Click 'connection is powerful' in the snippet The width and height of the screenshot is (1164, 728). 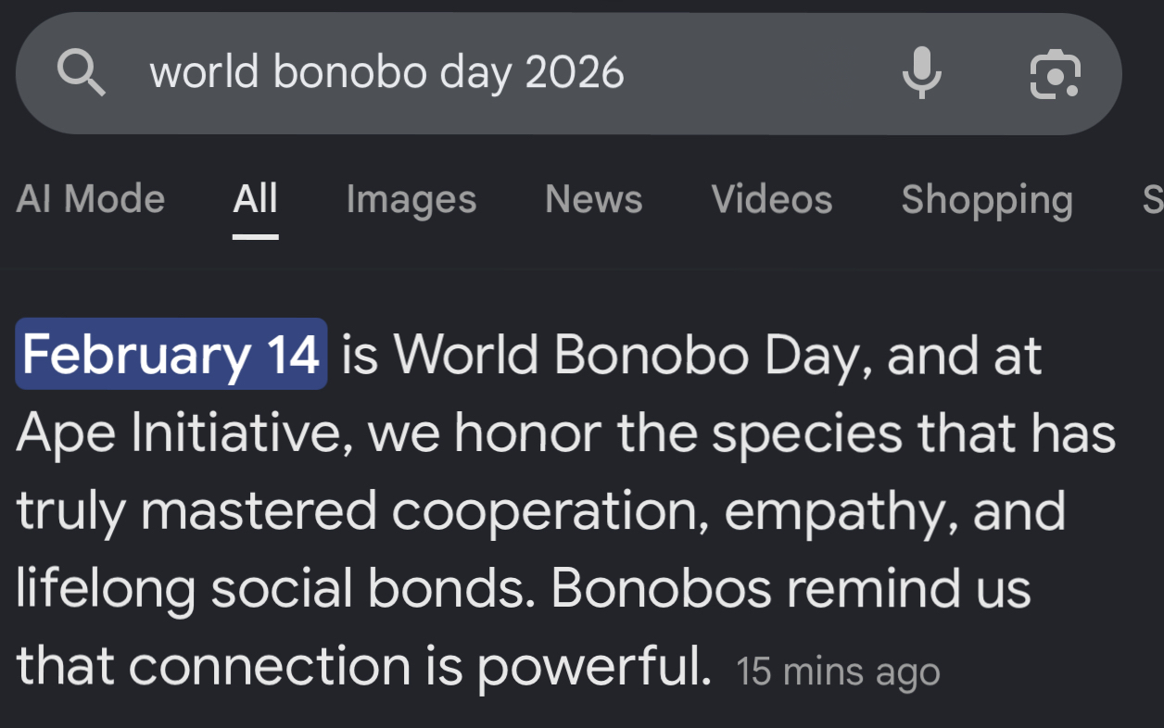point(419,665)
